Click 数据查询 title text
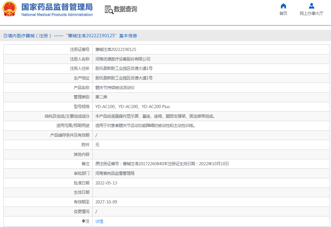Screen dimensions: 331x227 pyautogui.click(x=125, y=9)
